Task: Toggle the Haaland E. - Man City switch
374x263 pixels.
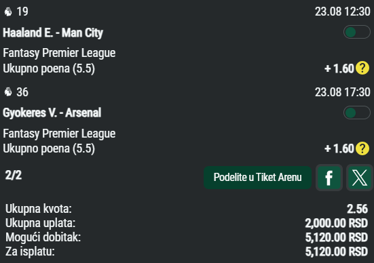Action: click(357, 32)
